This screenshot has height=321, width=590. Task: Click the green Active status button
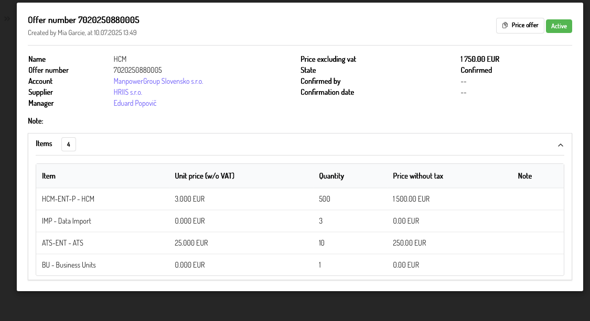[559, 26]
